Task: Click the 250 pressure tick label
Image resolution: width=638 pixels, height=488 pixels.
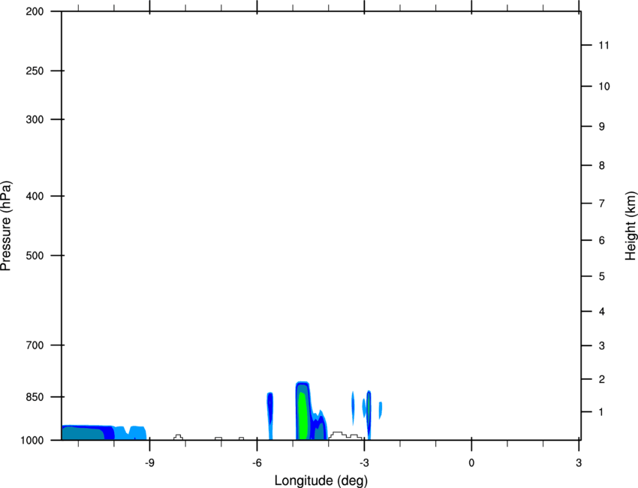Action: pos(35,71)
